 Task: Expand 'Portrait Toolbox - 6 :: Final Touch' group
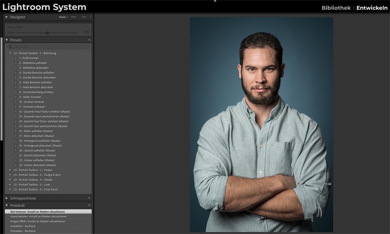coord(10,190)
